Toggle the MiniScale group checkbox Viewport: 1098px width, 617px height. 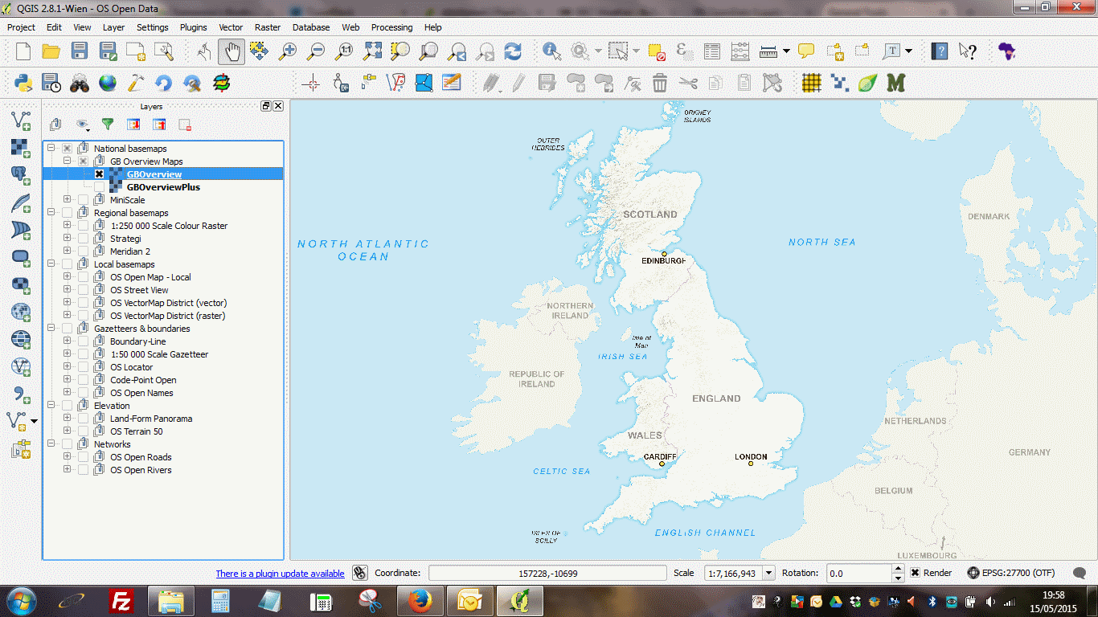click(84, 200)
